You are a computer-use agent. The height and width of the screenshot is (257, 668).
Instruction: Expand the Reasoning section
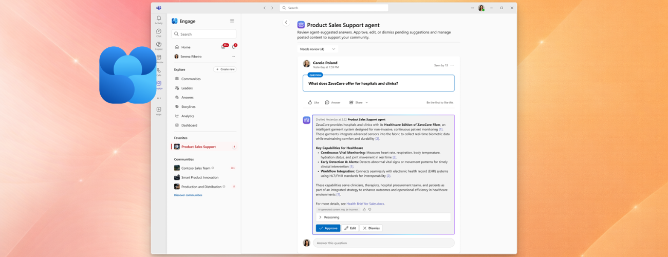pos(383,217)
